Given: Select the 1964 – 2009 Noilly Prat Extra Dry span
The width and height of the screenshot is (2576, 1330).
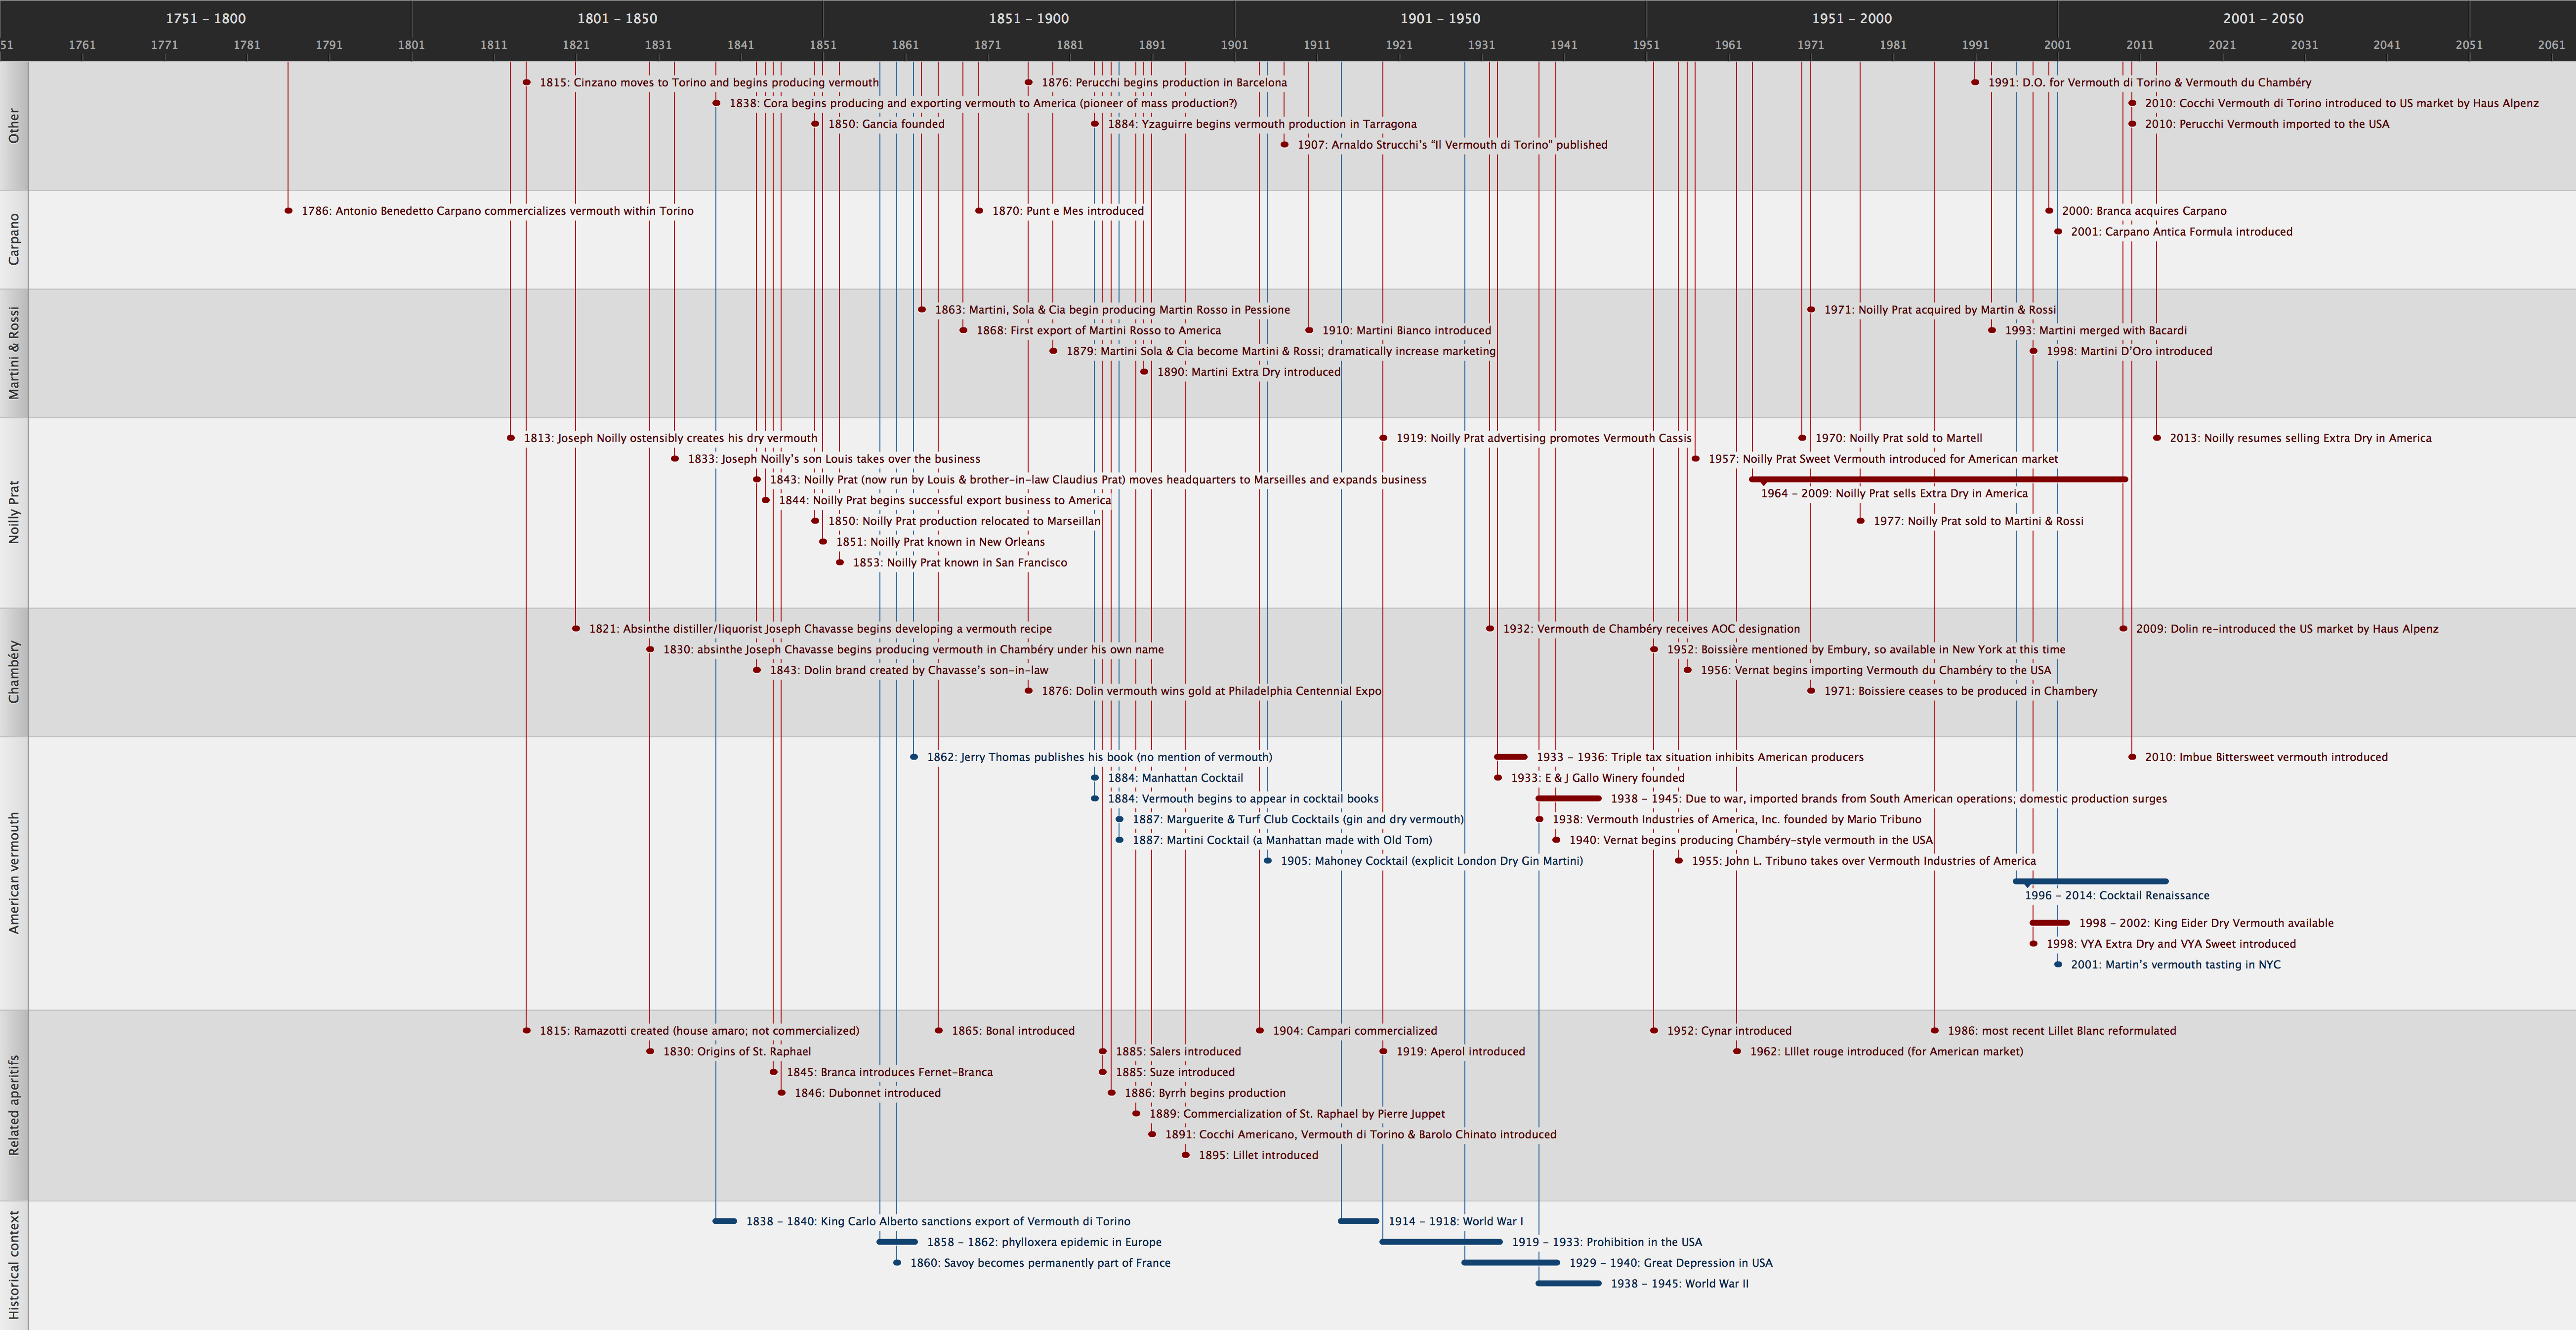Looking at the screenshot, I should click(x=1938, y=480).
